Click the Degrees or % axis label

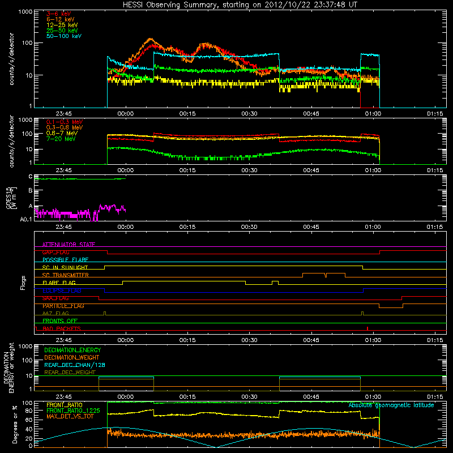(15, 424)
